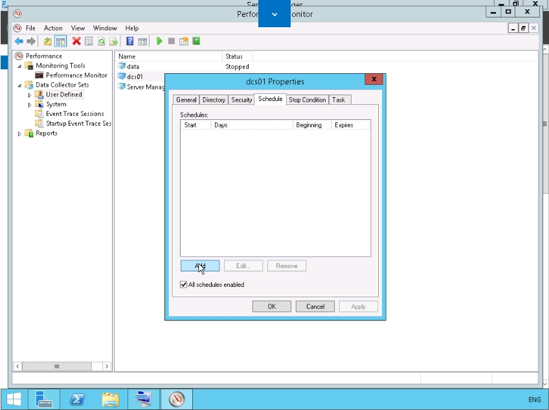Screen dimensions: 549x410
Task: Click Cancel in dcs01 Properties
Action: 315,306
